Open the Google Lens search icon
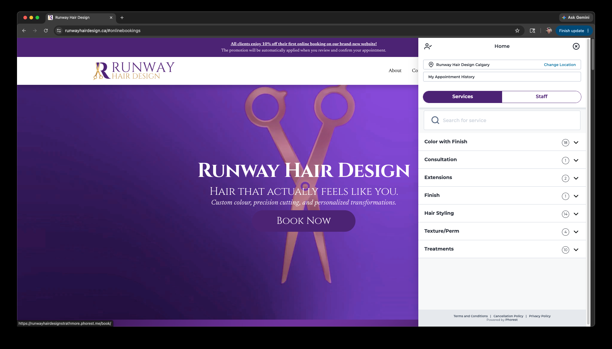Screen dimensions: 612x349 point(532,31)
